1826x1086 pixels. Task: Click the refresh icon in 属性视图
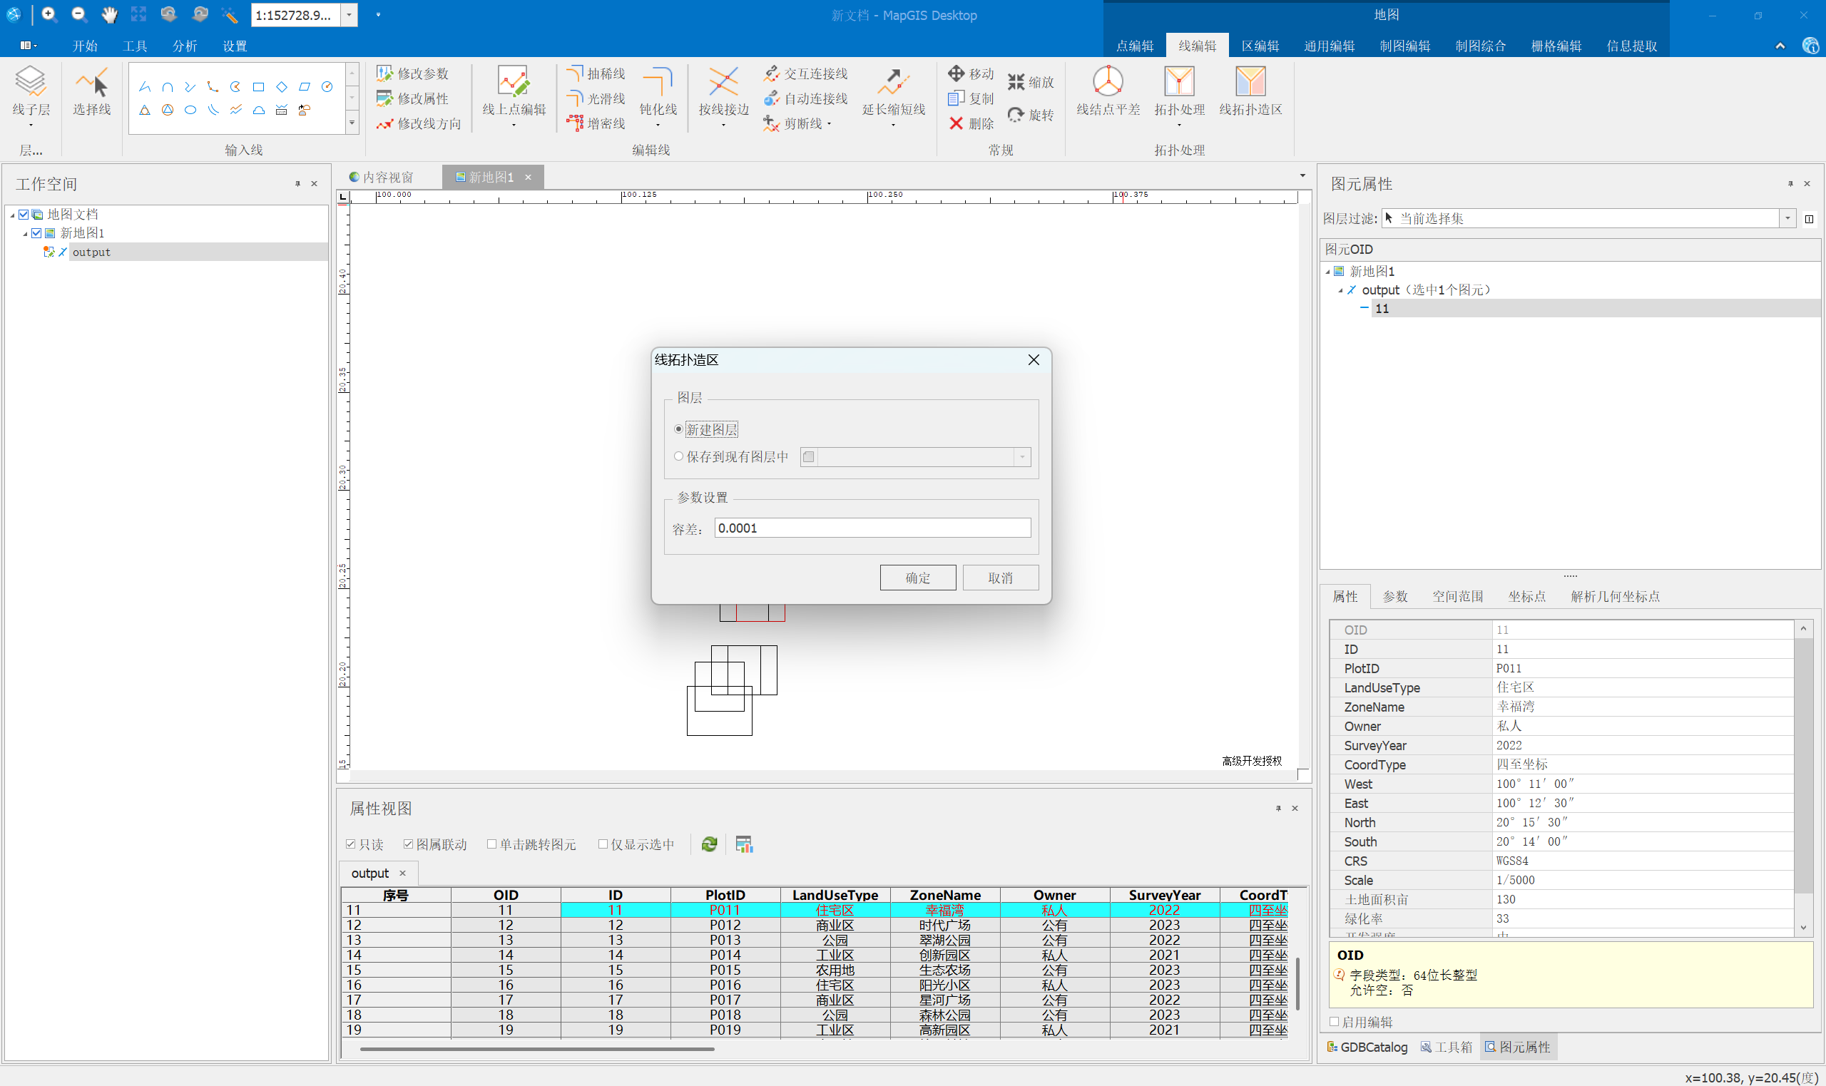pyautogui.click(x=708, y=844)
